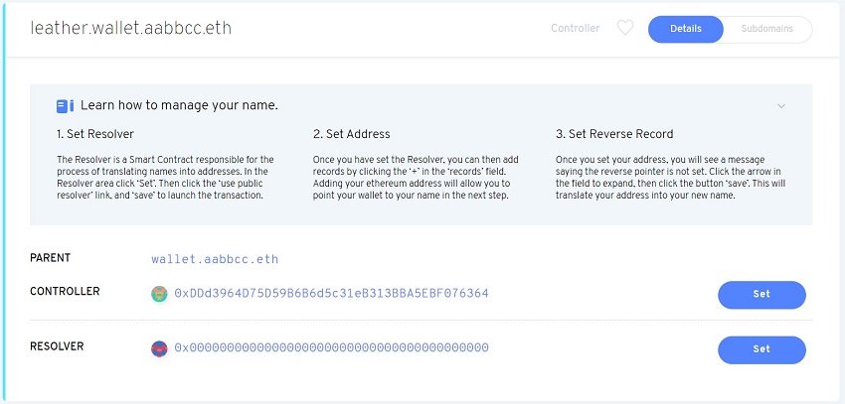Screen dimensions: 845x404
Task: Click the RESOLVER field label
Action: click(58, 346)
